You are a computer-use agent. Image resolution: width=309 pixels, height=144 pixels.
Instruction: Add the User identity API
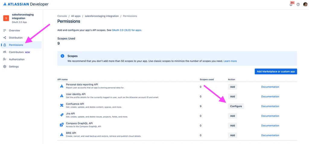(233, 97)
